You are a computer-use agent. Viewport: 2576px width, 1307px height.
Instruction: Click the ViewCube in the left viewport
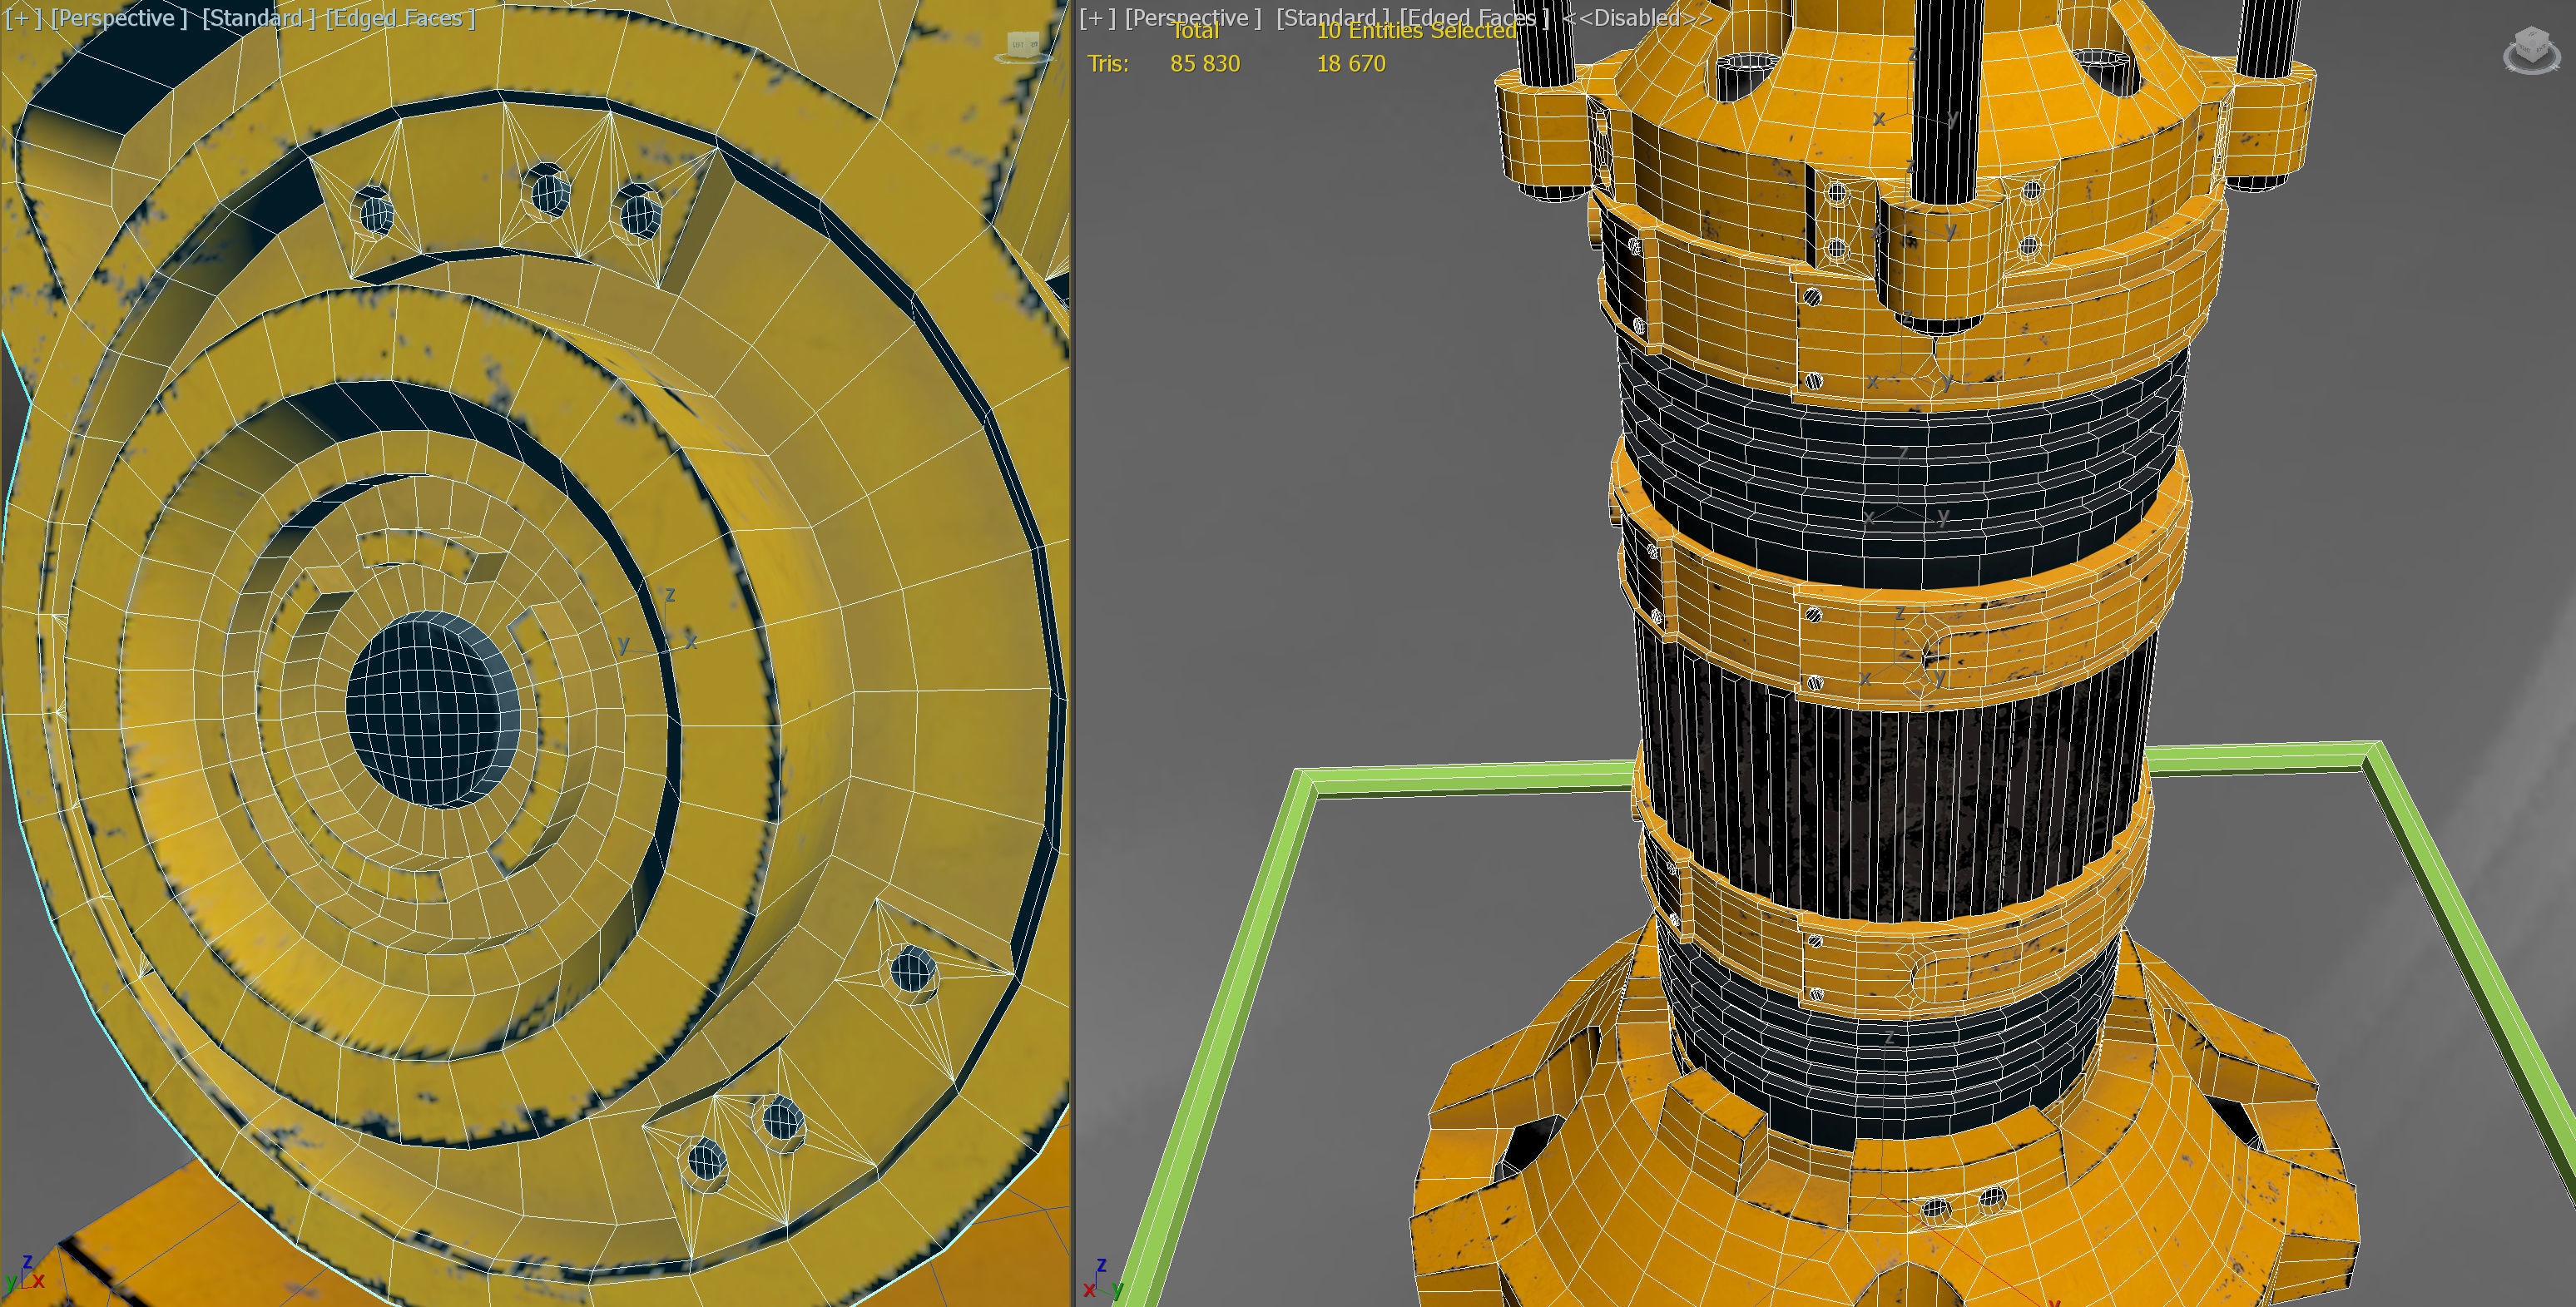tap(1023, 47)
